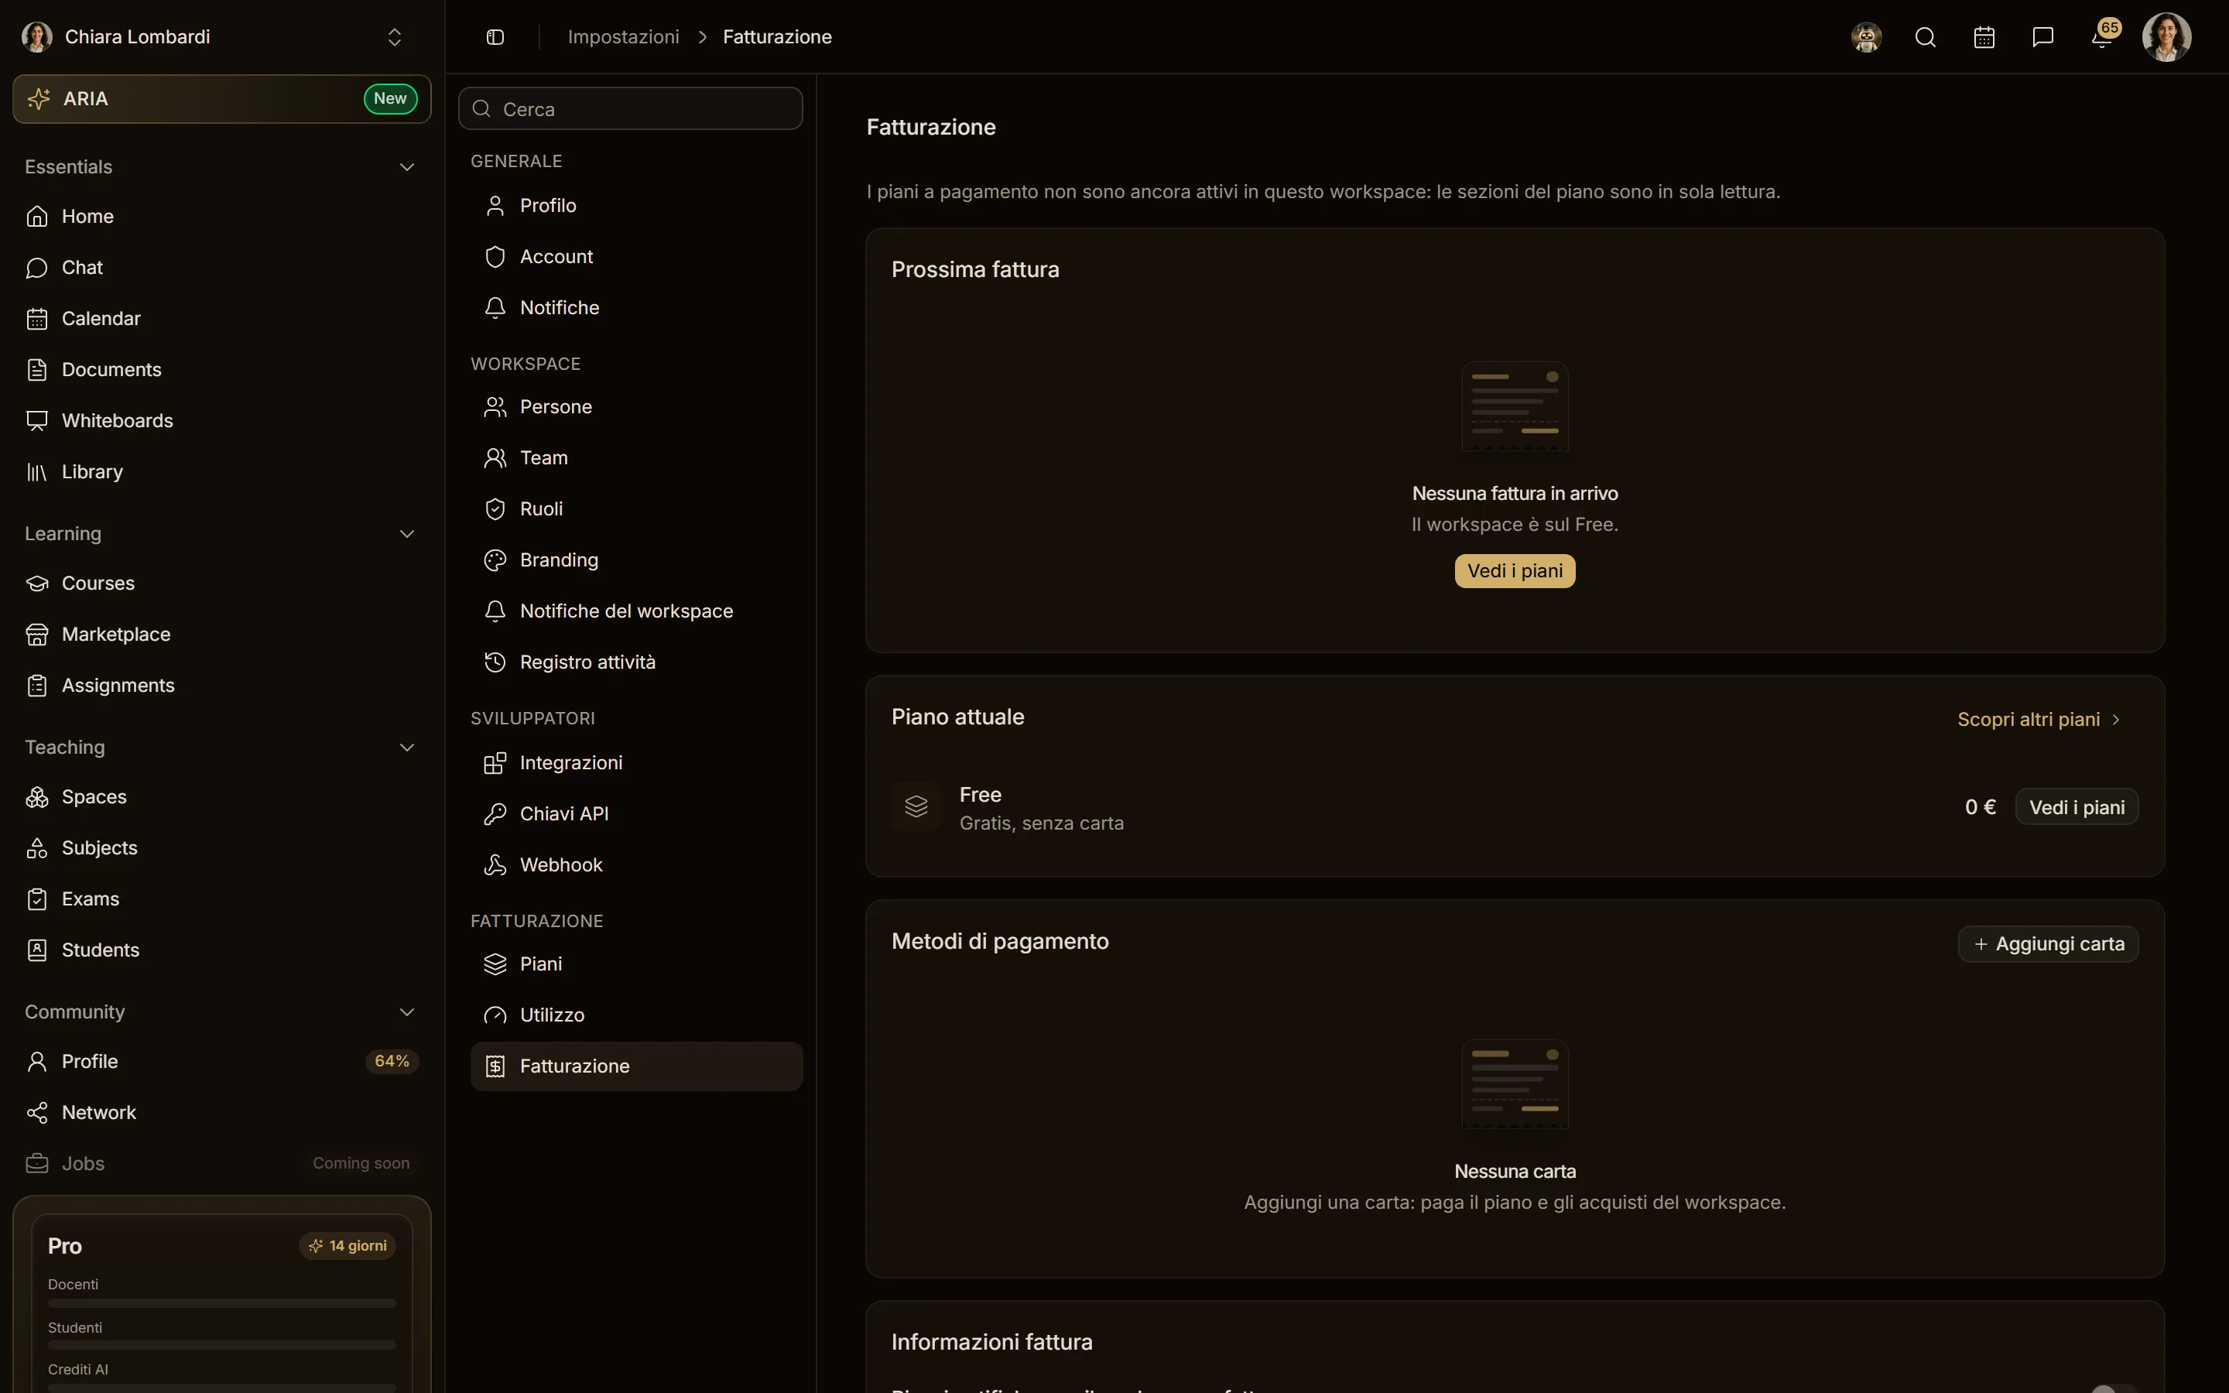The height and width of the screenshot is (1393, 2229).
Task: Click the Cerca search field
Action: click(x=631, y=108)
